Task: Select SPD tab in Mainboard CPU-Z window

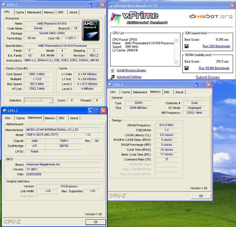Action: pyautogui.click(x=61, y=118)
